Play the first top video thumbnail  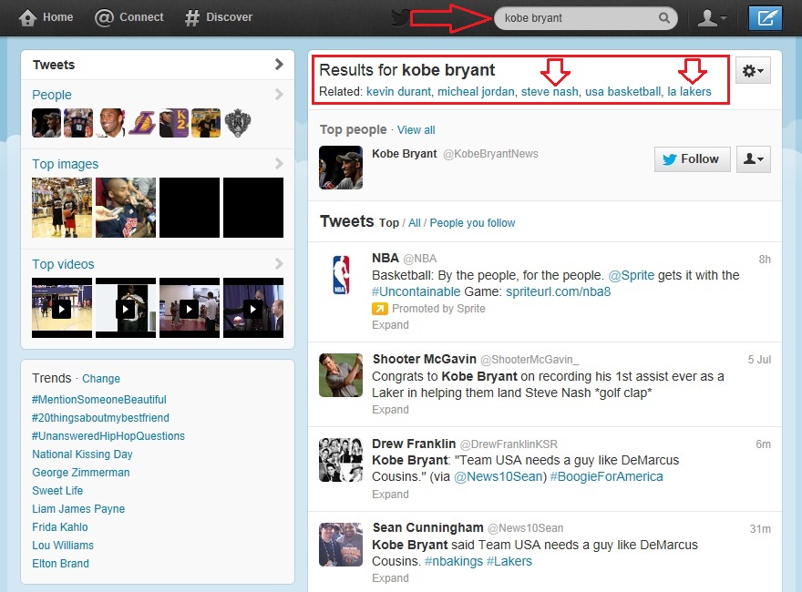(x=61, y=309)
